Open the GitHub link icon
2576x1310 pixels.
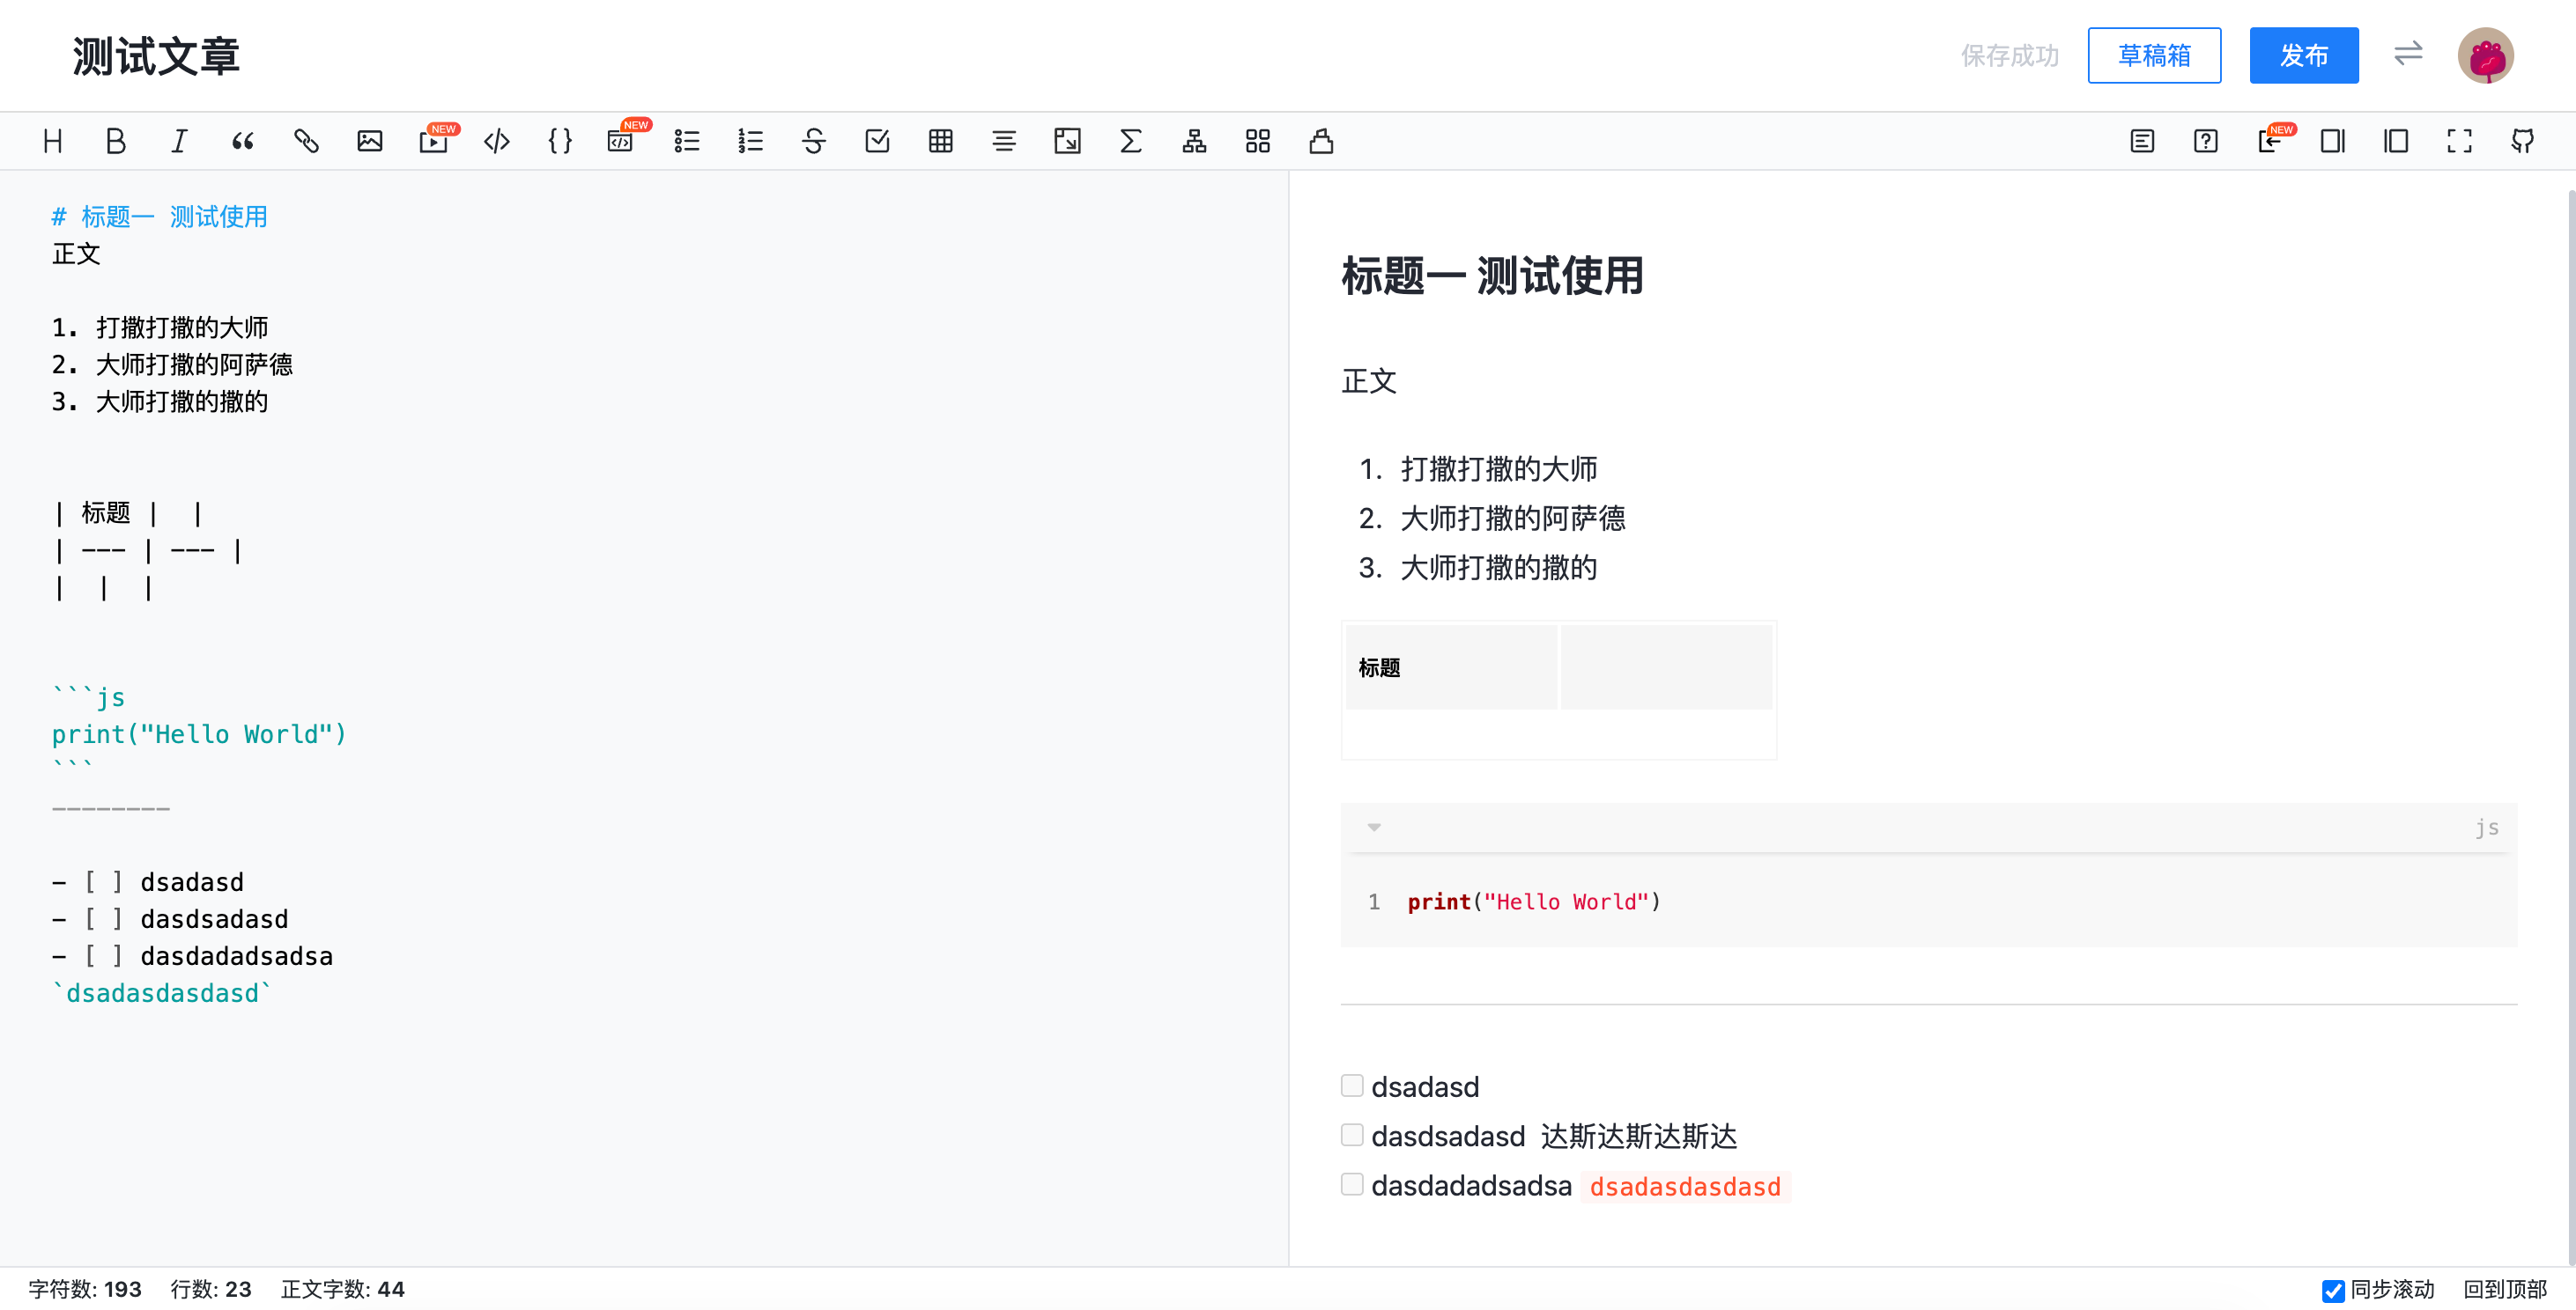pyautogui.click(x=2523, y=141)
